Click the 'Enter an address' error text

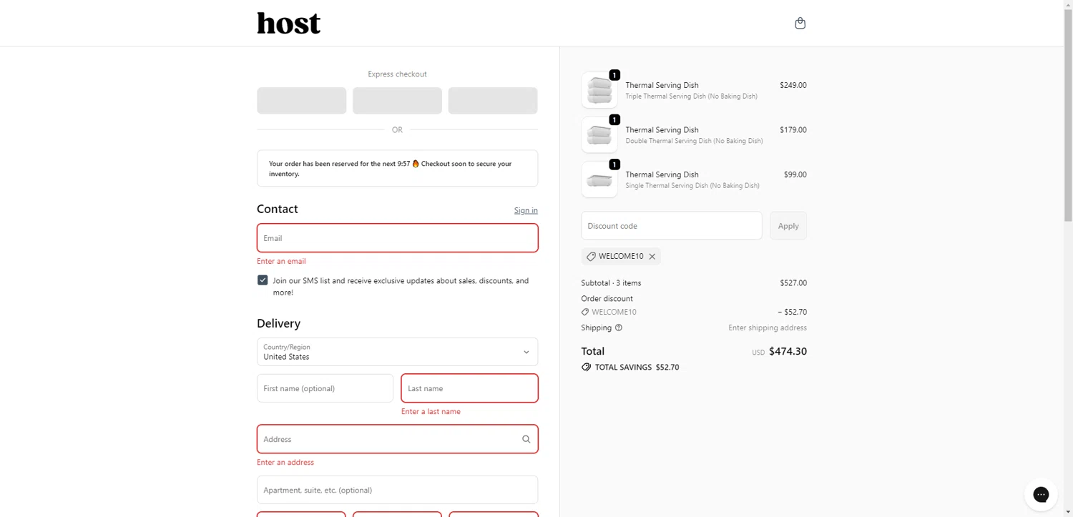click(x=285, y=462)
